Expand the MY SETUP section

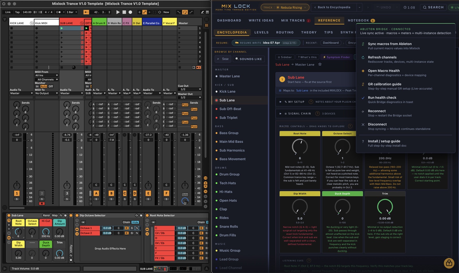280,102
